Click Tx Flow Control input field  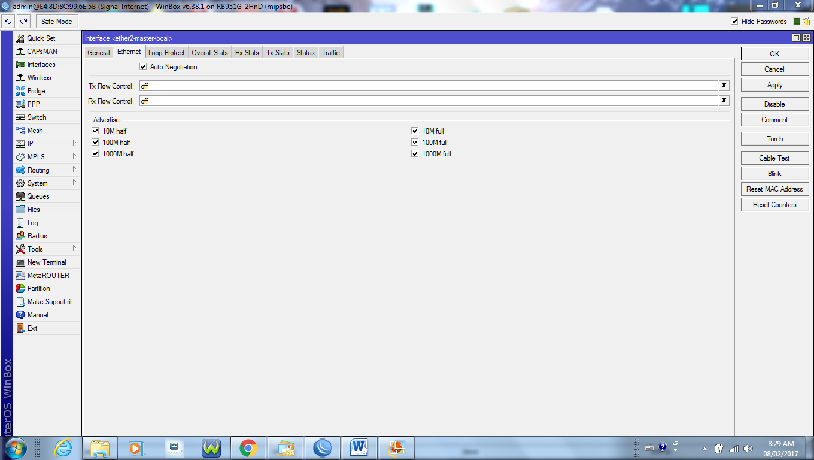point(428,86)
